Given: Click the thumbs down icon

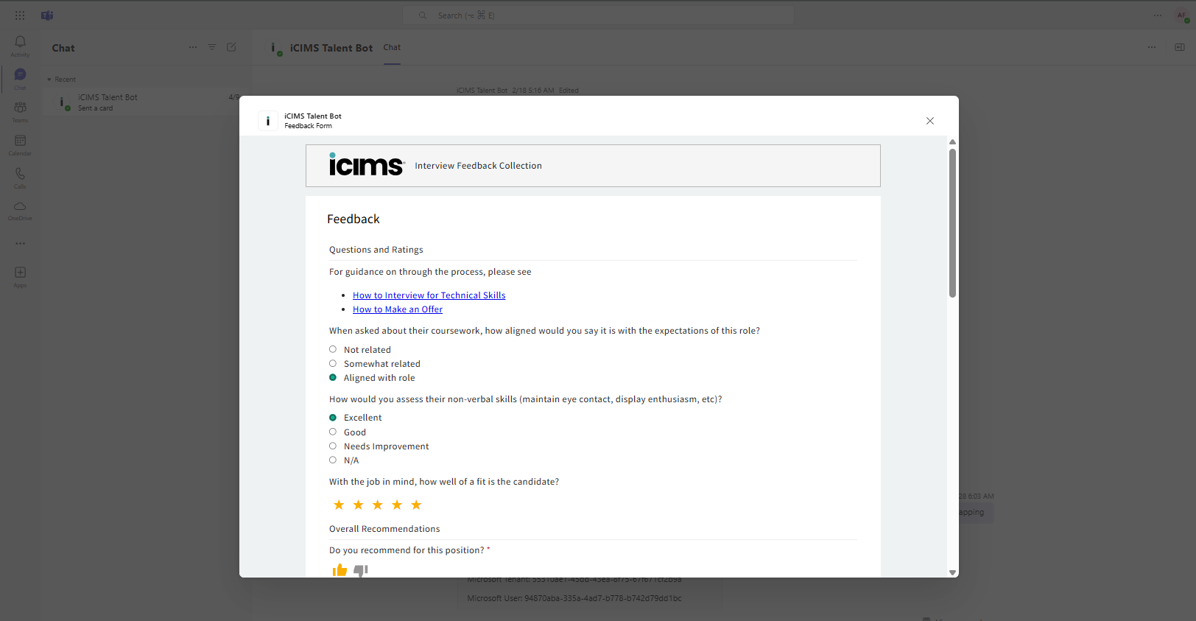Looking at the screenshot, I should [361, 570].
